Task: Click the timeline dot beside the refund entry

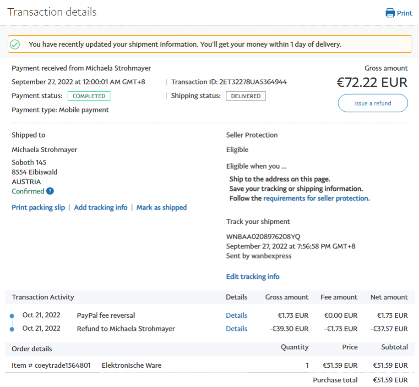Action: click(12, 329)
